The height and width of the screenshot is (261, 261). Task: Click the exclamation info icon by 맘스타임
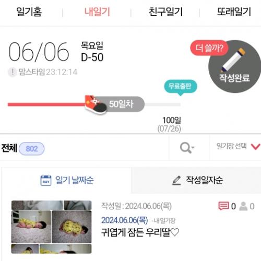[13, 72]
